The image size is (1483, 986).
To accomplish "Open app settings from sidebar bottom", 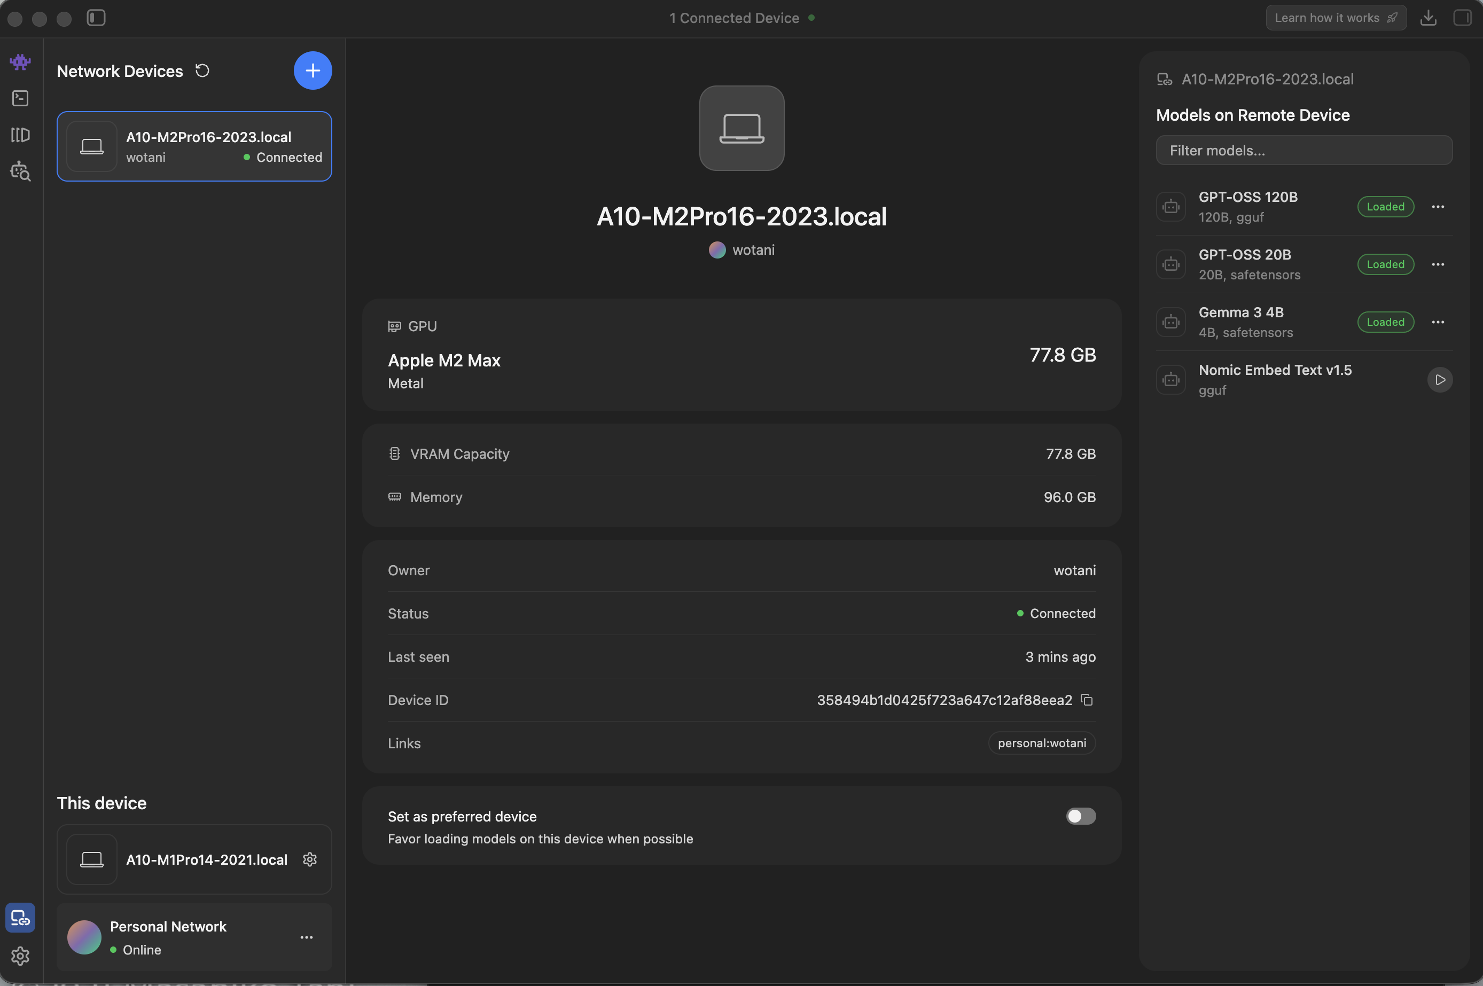I will pos(20,956).
